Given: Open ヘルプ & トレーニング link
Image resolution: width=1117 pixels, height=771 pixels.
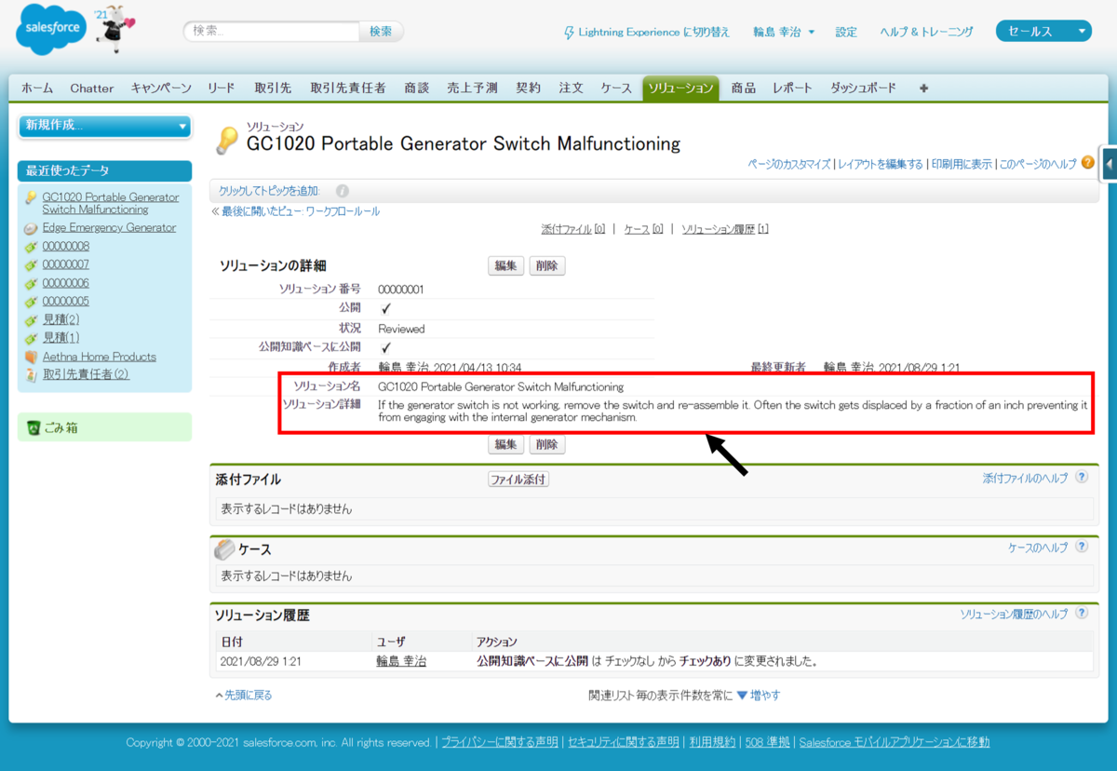Looking at the screenshot, I should tap(926, 32).
